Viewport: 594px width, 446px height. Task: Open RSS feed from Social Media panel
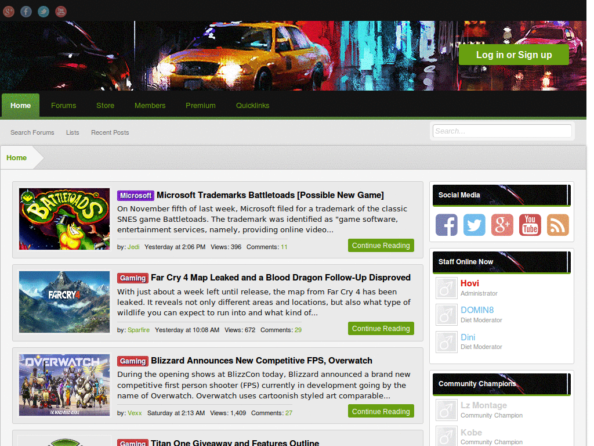coord(558,225)
